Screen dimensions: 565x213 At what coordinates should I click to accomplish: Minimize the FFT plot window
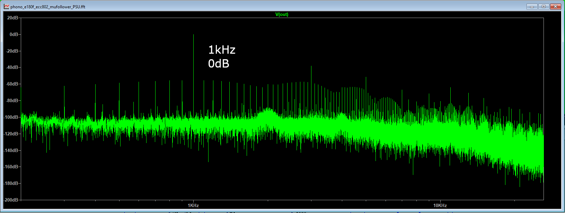[x=532, y=7]
